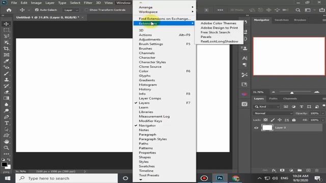Select the Zoom tool

[x=6, y=148]
